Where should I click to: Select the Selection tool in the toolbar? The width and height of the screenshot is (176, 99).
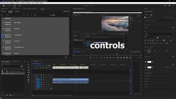point(28,63)
